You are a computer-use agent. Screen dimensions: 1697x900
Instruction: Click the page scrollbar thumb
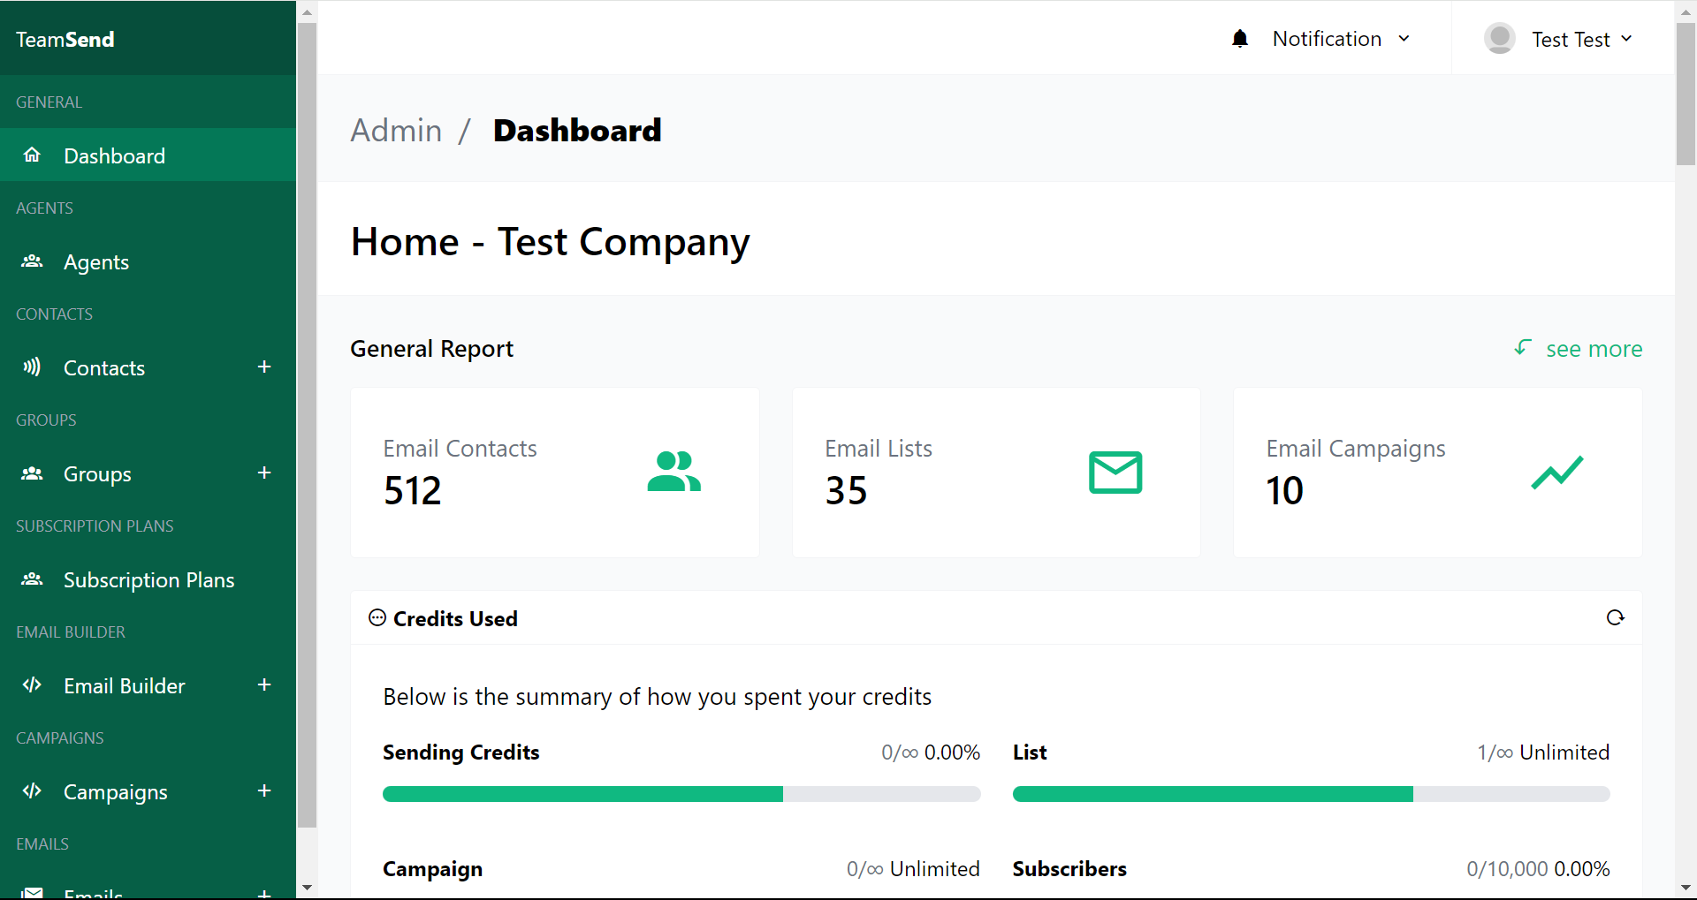(x=1686, y=94)
